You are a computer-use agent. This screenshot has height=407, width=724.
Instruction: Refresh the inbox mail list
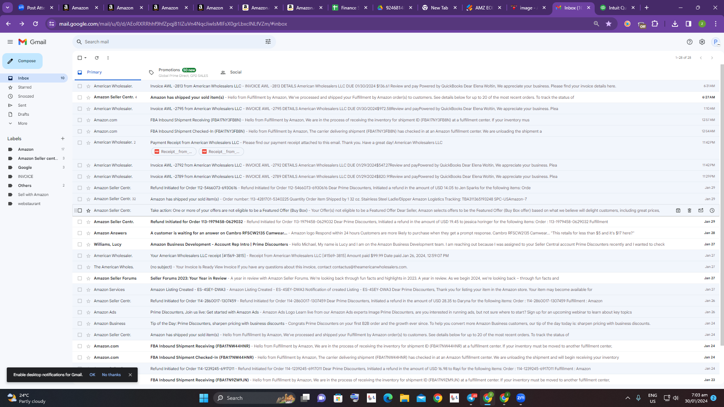pos(97,58)
